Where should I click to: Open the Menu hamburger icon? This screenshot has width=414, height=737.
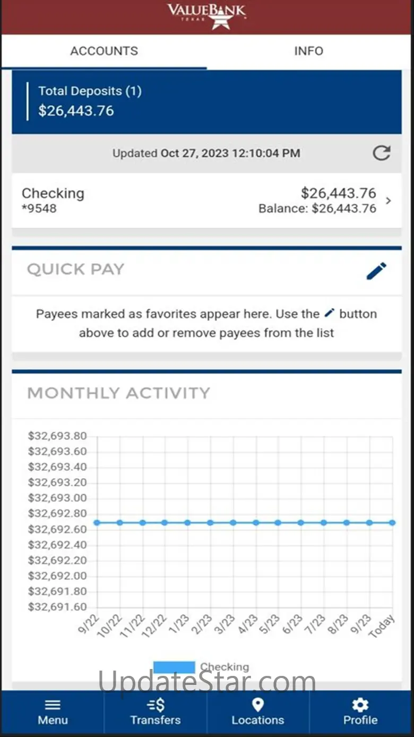click(53, 705)
